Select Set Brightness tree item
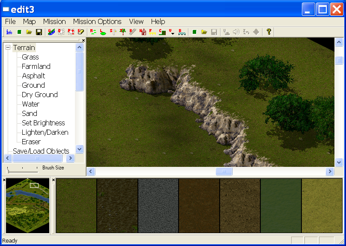The height and width of the screenshot is (246, 346). click(44, 123)
